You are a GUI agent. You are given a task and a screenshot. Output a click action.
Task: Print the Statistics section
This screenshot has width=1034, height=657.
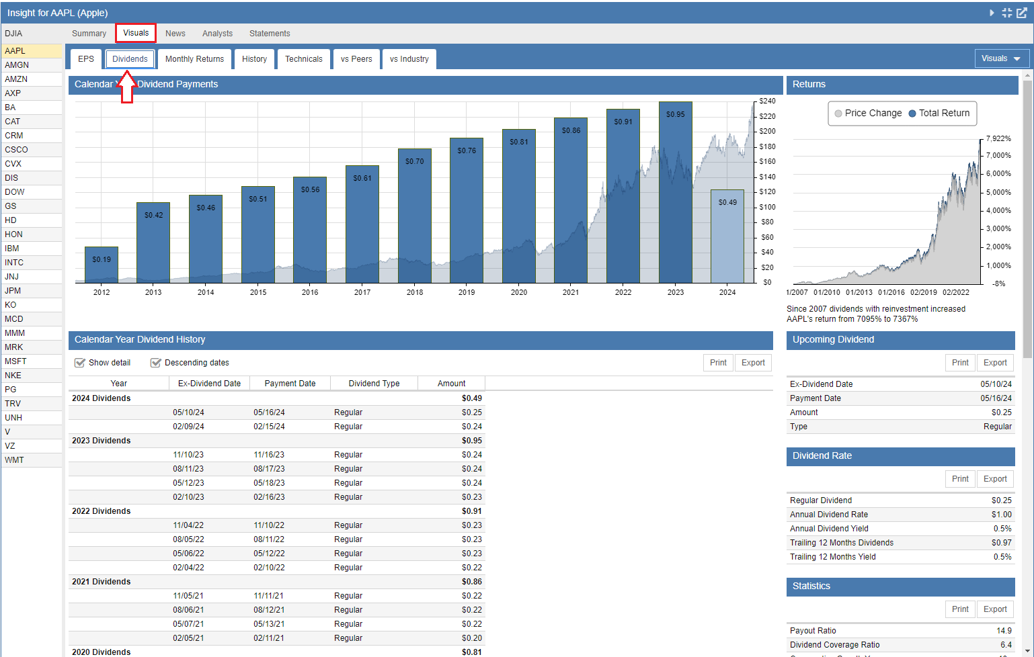961,609
